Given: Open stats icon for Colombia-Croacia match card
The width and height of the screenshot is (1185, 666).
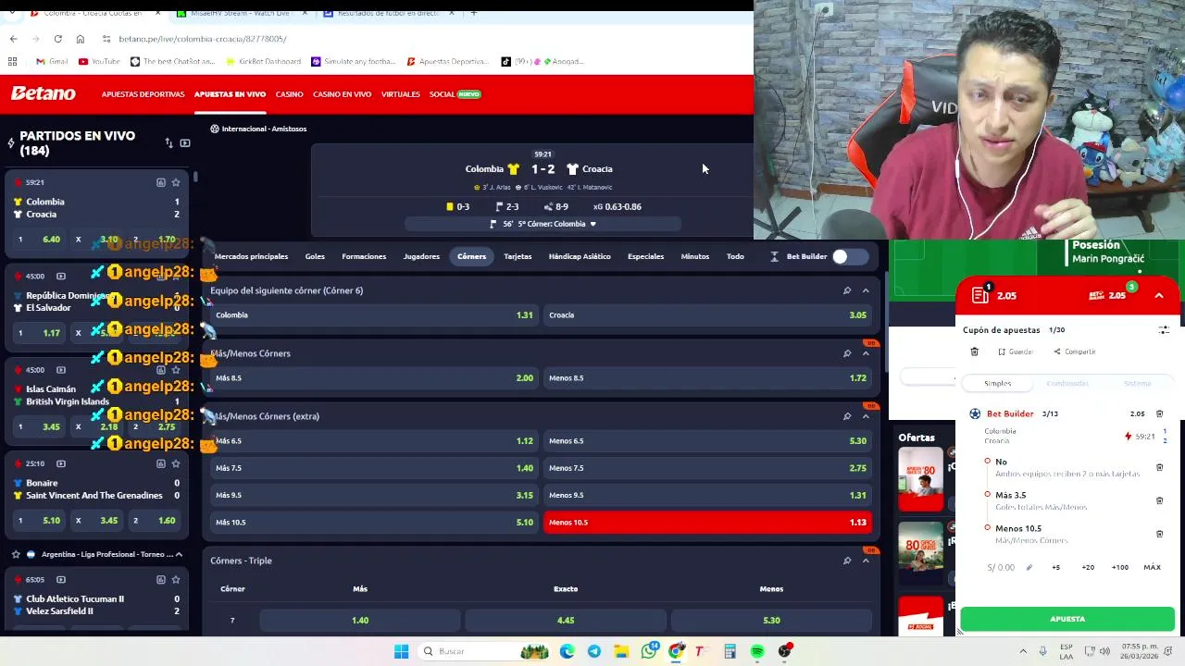Looking at the screenshot, I should click(160, 182).
